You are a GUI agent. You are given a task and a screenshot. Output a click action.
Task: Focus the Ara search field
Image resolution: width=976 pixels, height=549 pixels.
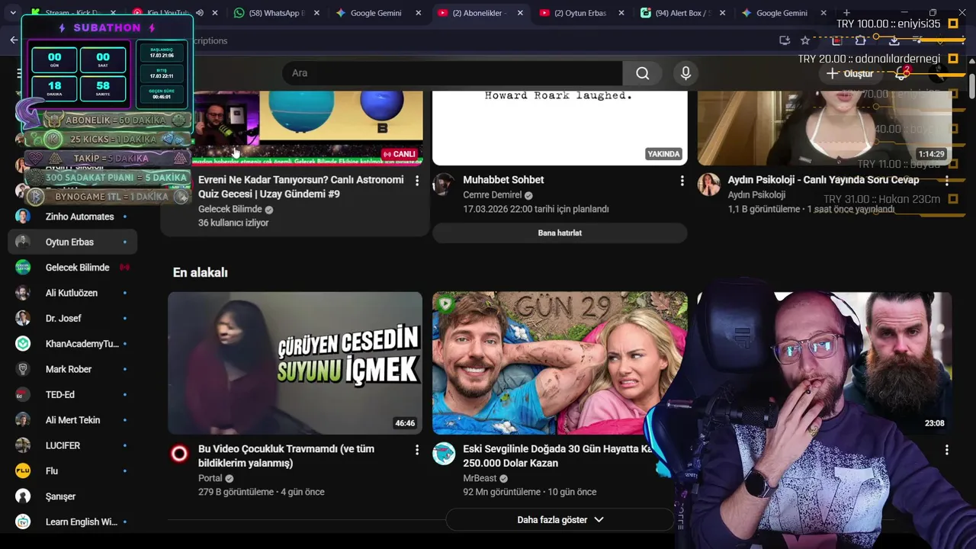click(x=452, y=73)
